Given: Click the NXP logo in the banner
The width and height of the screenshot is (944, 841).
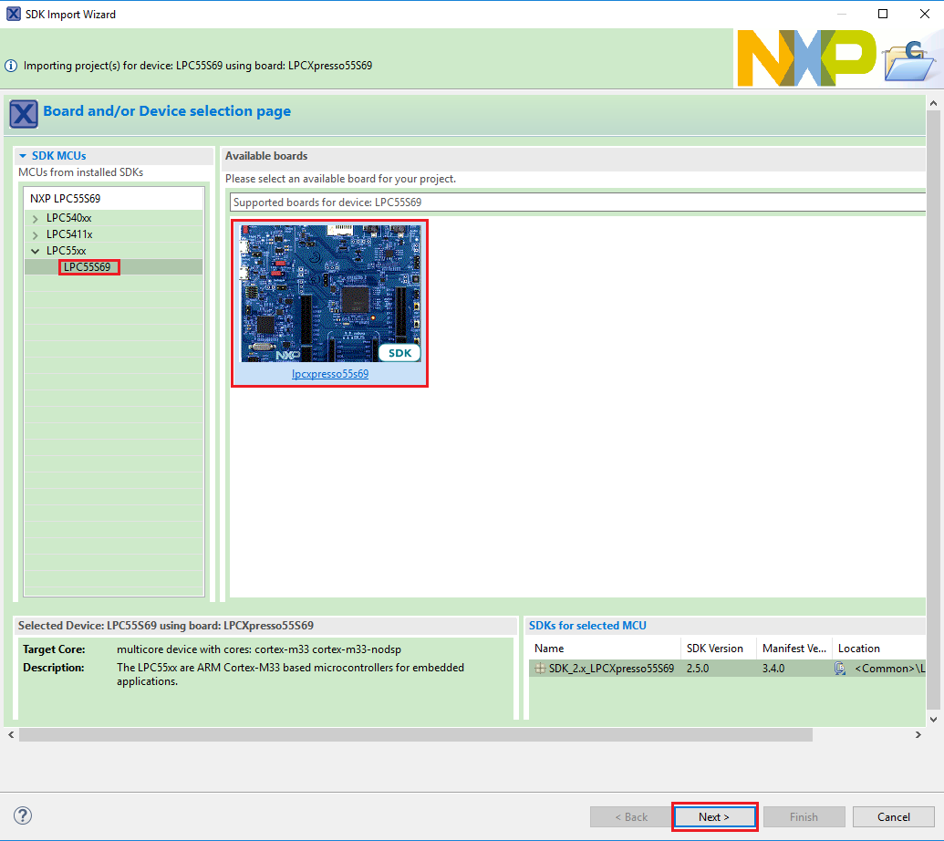Looking at the screenshot, I should (804, 58).
